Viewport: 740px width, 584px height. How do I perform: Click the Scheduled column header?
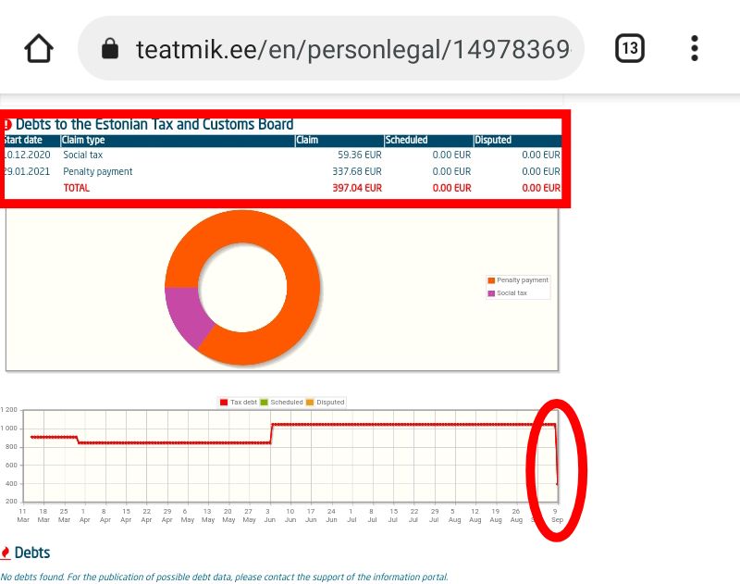[428, 141]
